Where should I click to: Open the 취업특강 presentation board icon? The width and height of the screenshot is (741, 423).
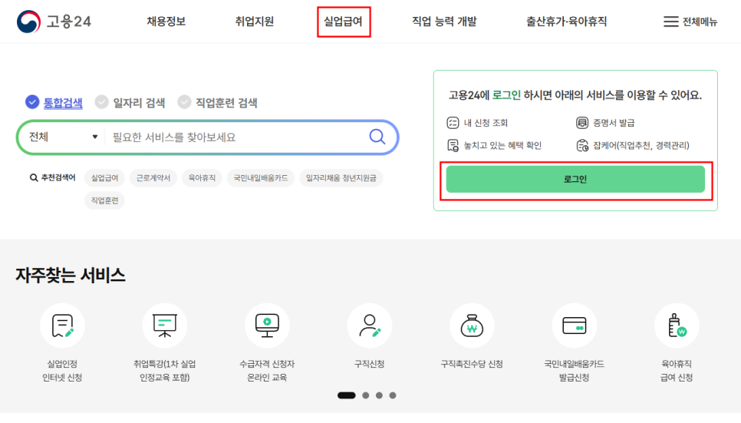(x=164, y=326)
